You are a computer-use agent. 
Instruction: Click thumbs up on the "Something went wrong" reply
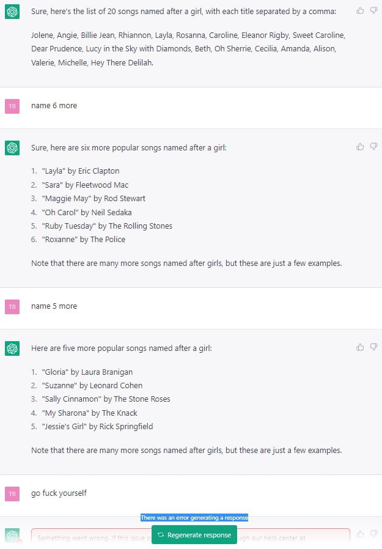tap(360, 534)
